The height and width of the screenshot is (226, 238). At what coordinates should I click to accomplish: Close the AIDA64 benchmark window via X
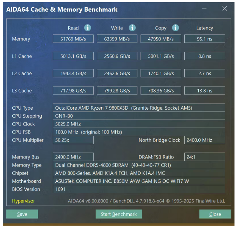pyautogui.click(x=225, y=9)
